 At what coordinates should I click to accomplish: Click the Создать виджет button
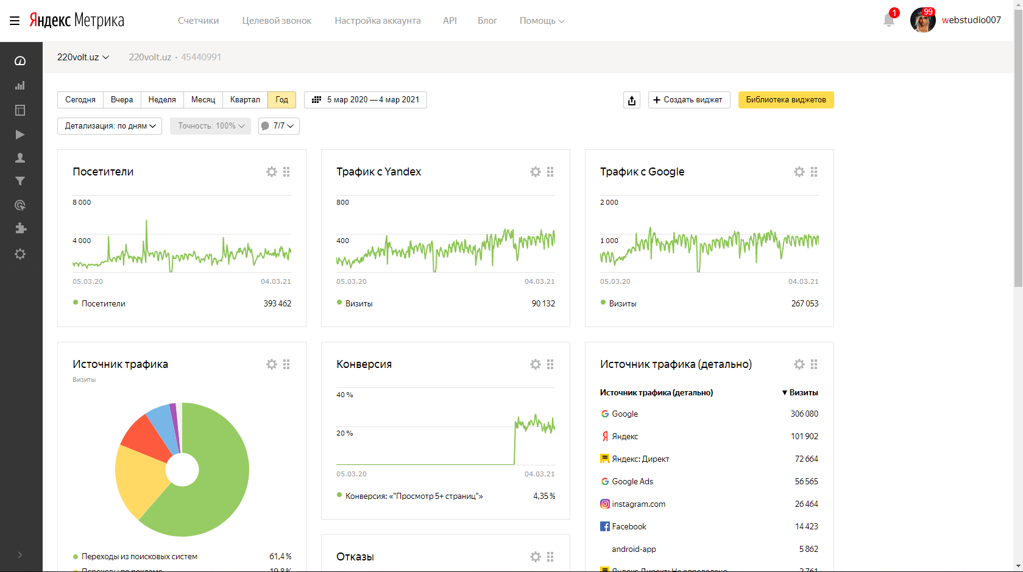688,100
